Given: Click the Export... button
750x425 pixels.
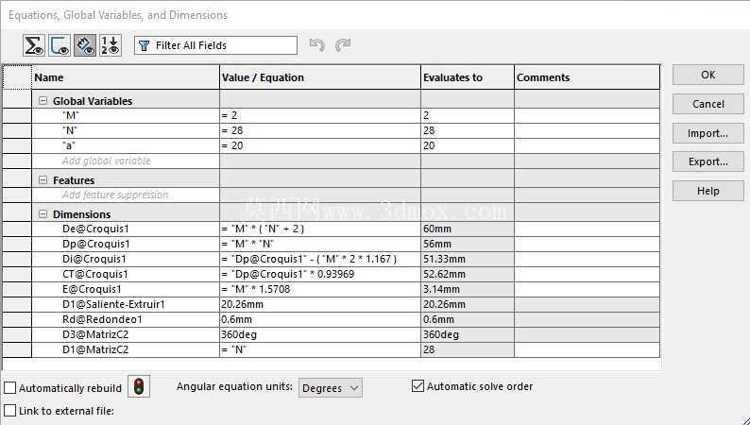Looking at the screenshot, I should (x=708, y=161).
